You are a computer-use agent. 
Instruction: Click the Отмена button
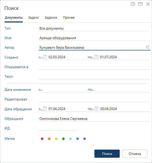pyautogui.click(x=135, y=154)
